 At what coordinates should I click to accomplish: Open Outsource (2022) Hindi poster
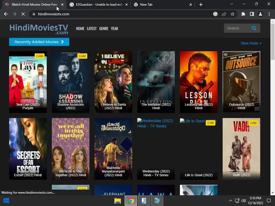coord(241,82)
